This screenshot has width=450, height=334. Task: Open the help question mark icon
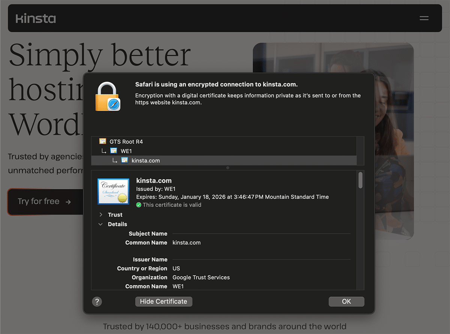tap(97, 301)
